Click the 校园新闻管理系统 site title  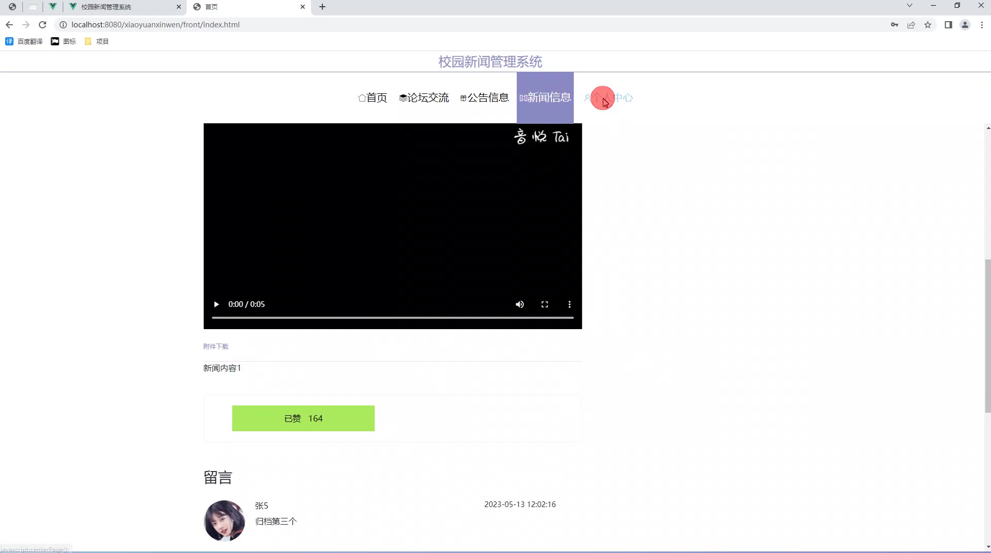point(490,62)
